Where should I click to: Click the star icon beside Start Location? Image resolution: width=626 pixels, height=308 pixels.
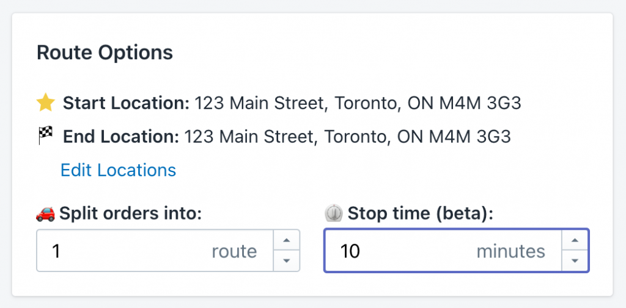point(46,103)
